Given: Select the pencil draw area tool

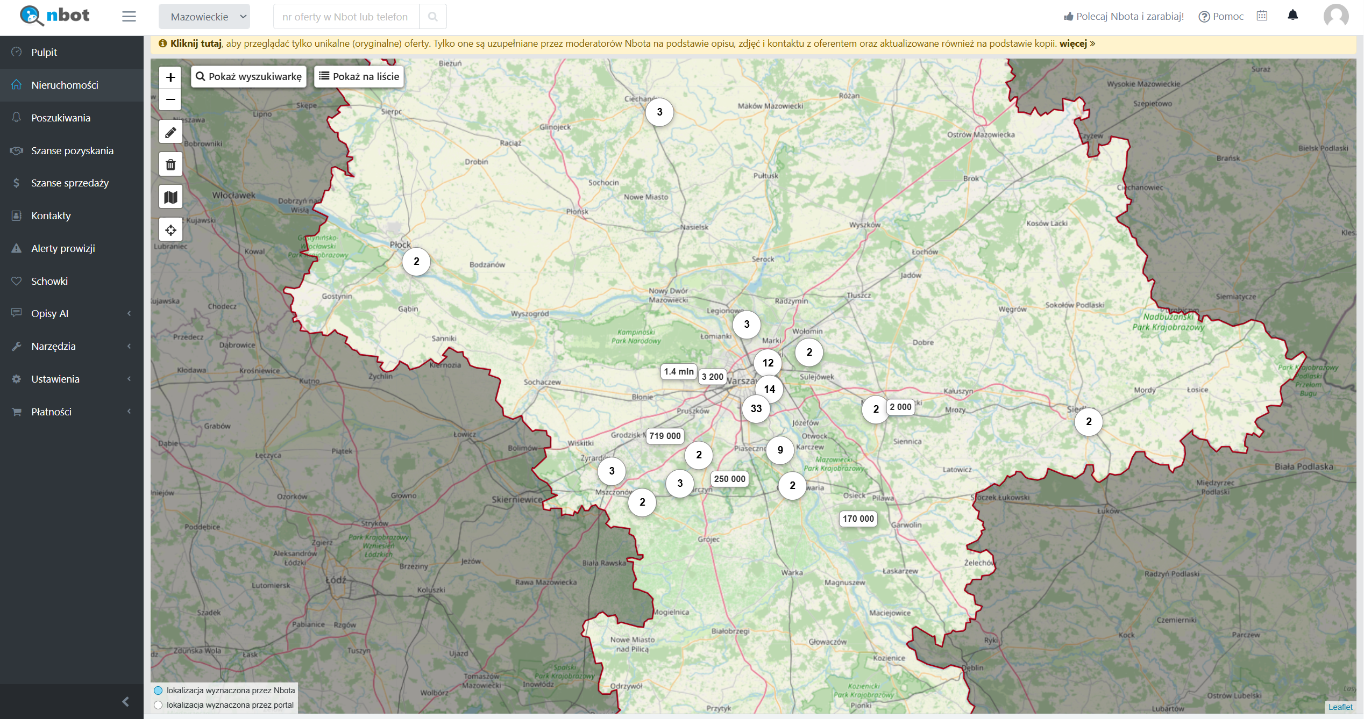Looking at the screenshot, I should click(x=170, y=132).
